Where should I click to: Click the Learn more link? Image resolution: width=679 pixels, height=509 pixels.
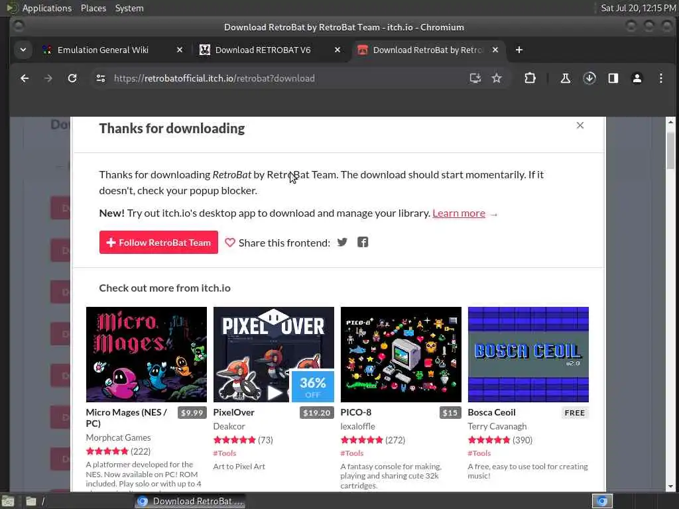click(459, 213)
